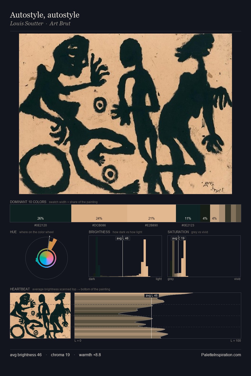Click 'chroma 19' in the footer

60,355
